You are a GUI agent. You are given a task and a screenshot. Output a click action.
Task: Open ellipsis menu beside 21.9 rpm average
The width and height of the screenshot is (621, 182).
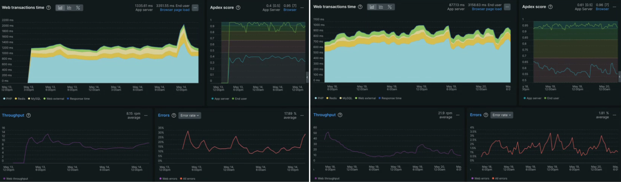[x=458, y=115]
